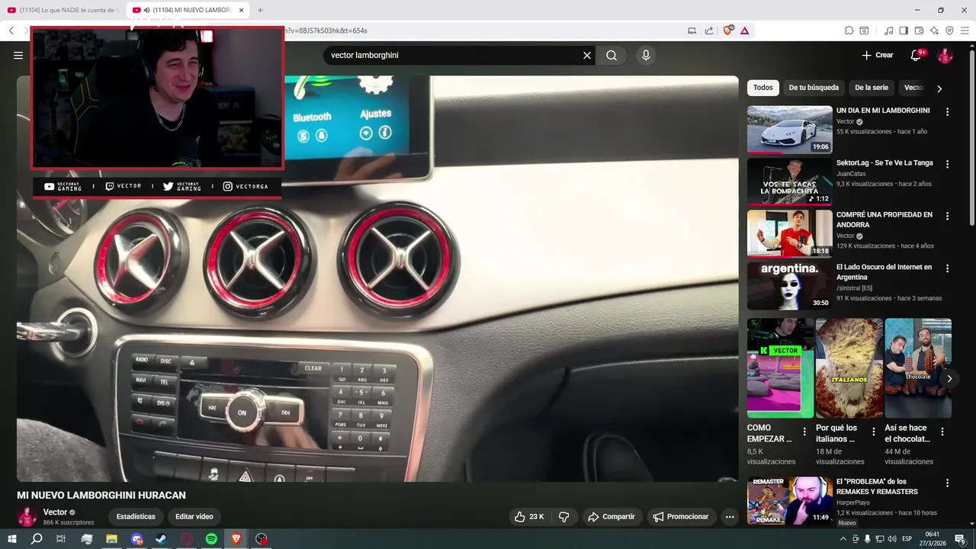The width and height of the screenshot is (976, 549).
Task: Click the Vector channel avatar below video
Action: coord(28,517)
